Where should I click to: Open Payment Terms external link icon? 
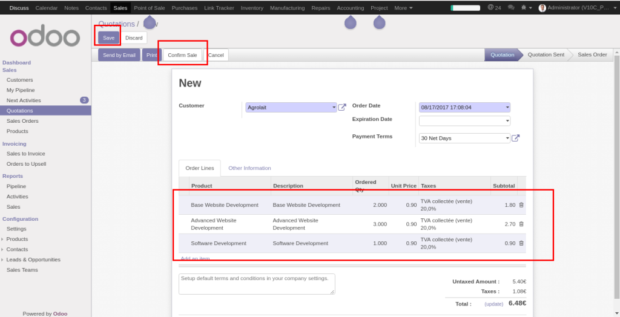click(516, 138)
